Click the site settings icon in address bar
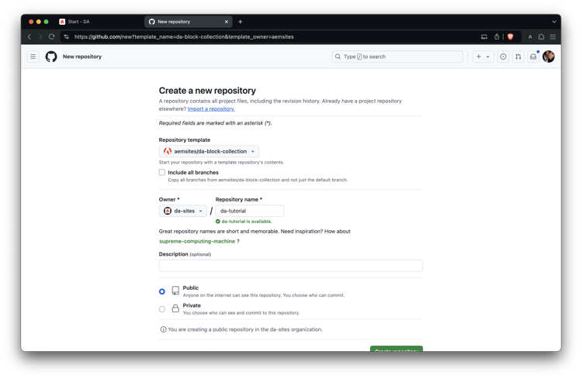Screen dimensions: 582x379 click(x=67, y=36)
